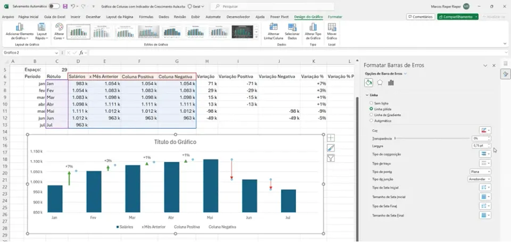Select the fill and line bucket icon
The height and width of the screenshot is (242, 511).
(x=368, y=83)
